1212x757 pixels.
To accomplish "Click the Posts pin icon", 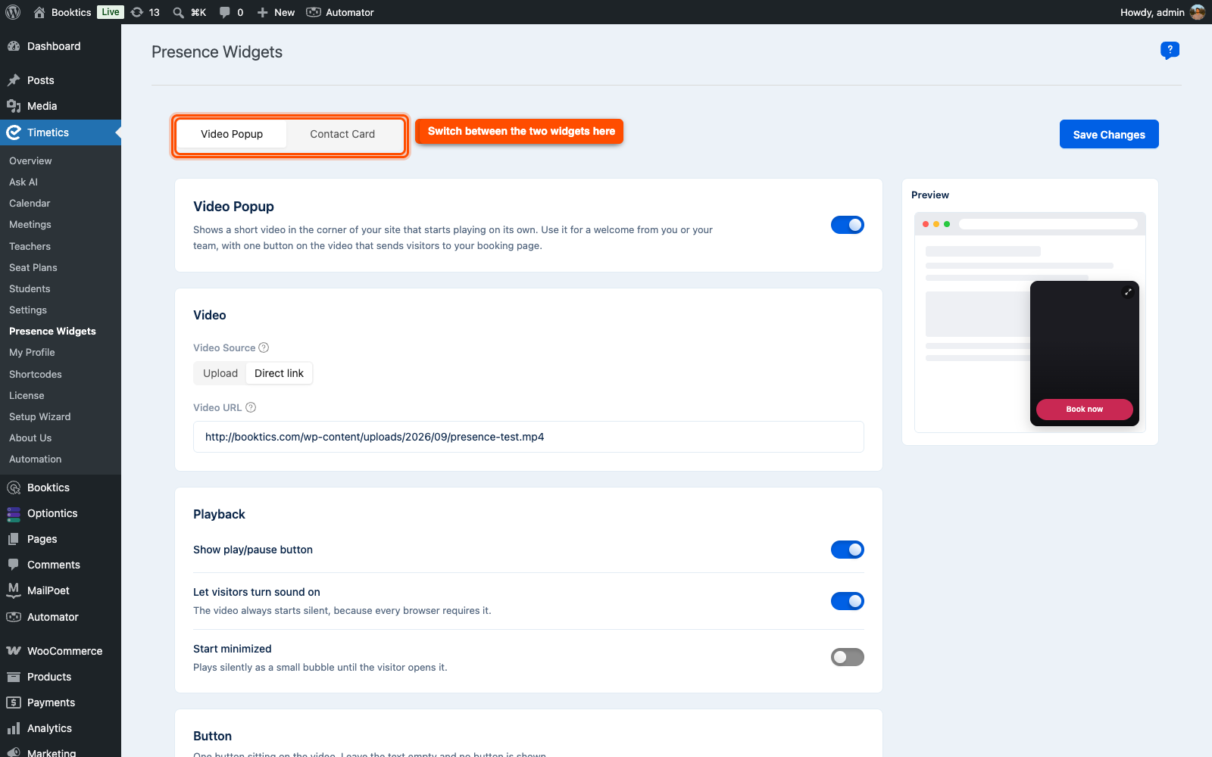I will click(x=14, y=80).
